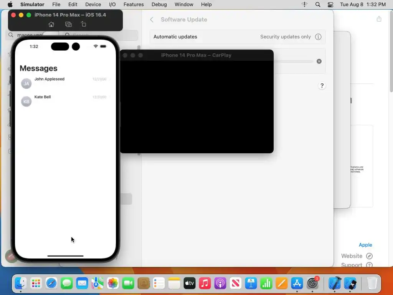Open Messages app in the Dock
393x295 pixels.
point(67,283)
